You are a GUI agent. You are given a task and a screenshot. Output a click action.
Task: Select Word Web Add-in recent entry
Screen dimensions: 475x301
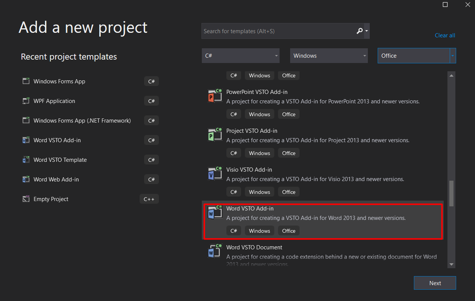tap(91, 179)
